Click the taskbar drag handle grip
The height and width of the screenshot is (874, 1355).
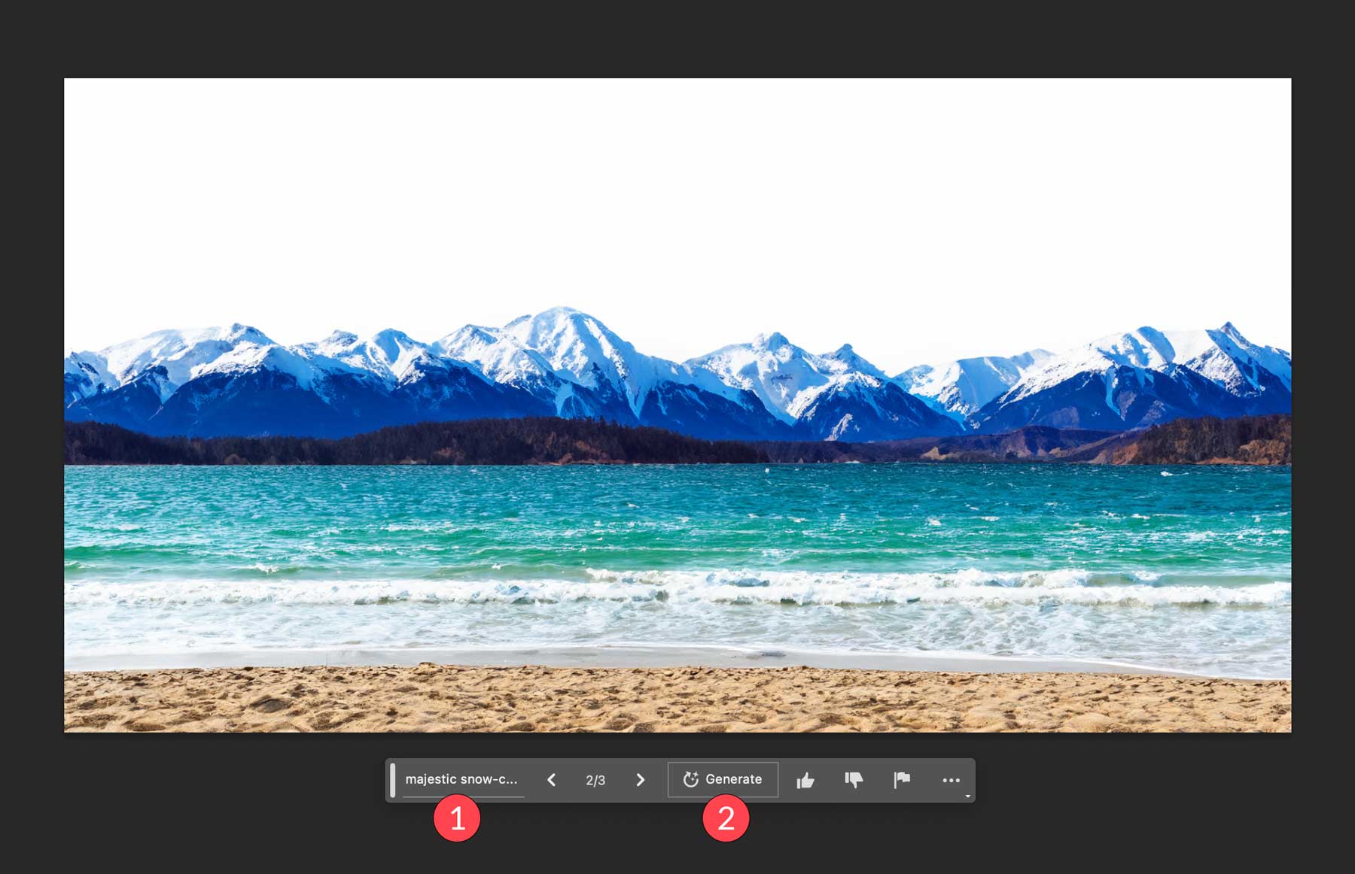pyautogui.click(x=392, y=780)
